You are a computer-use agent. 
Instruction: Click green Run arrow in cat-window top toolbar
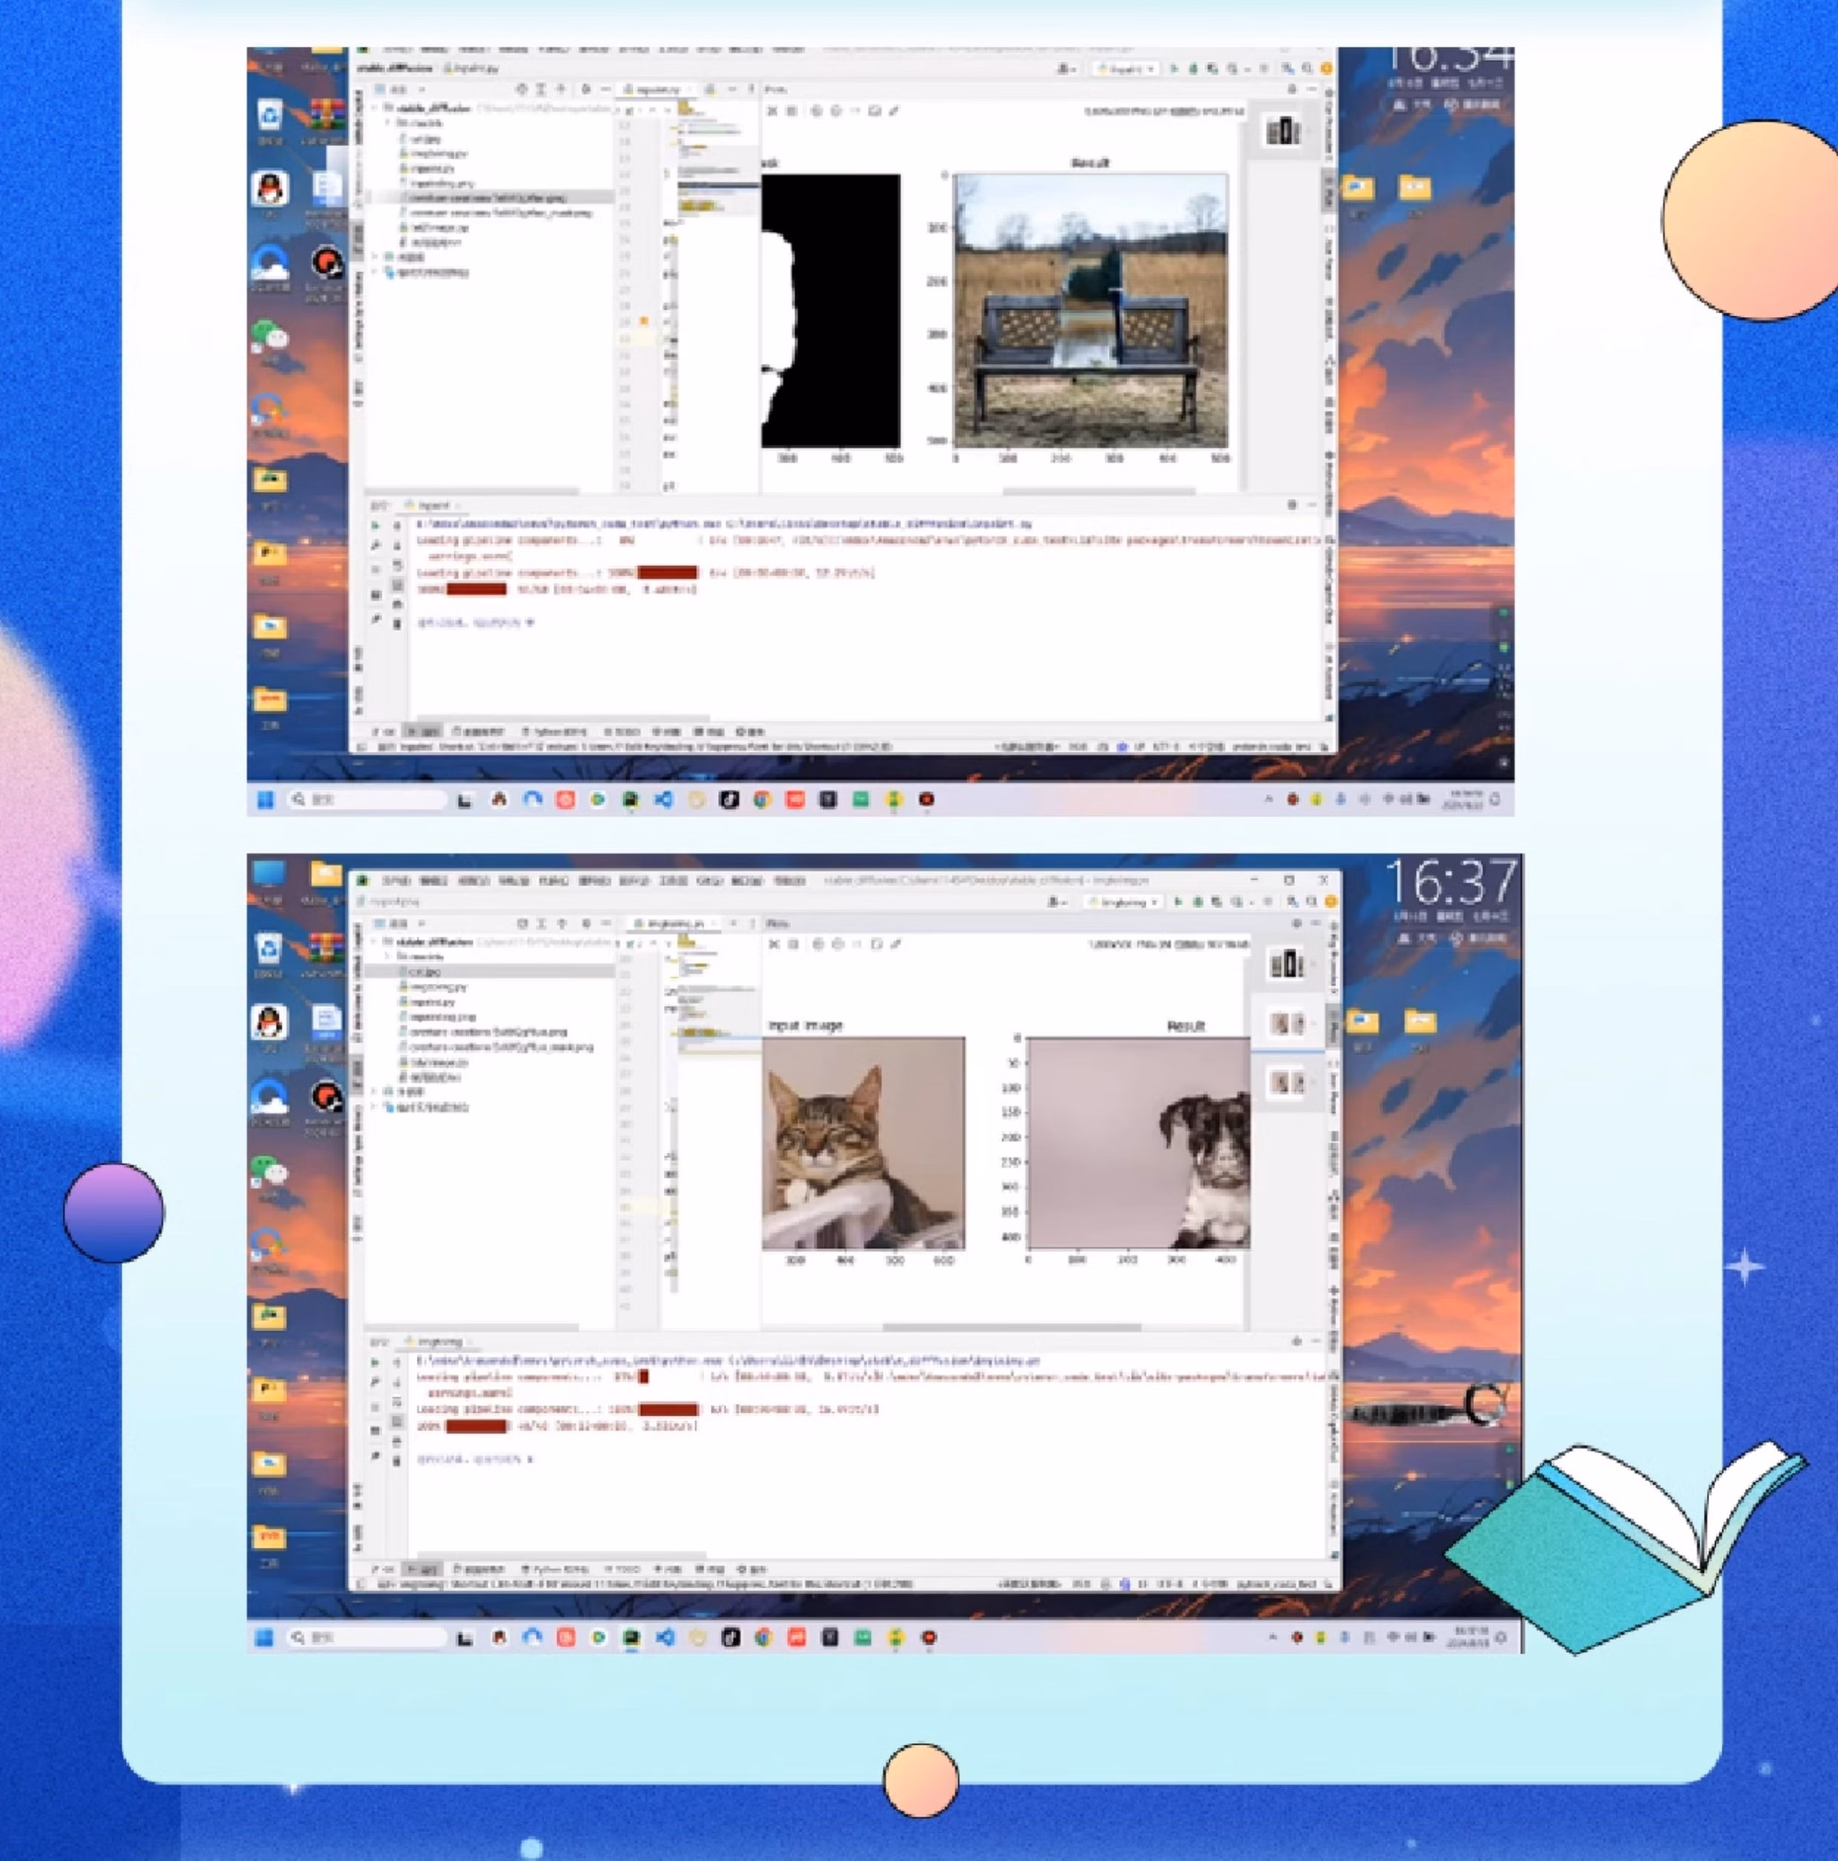coord(1177,902)
